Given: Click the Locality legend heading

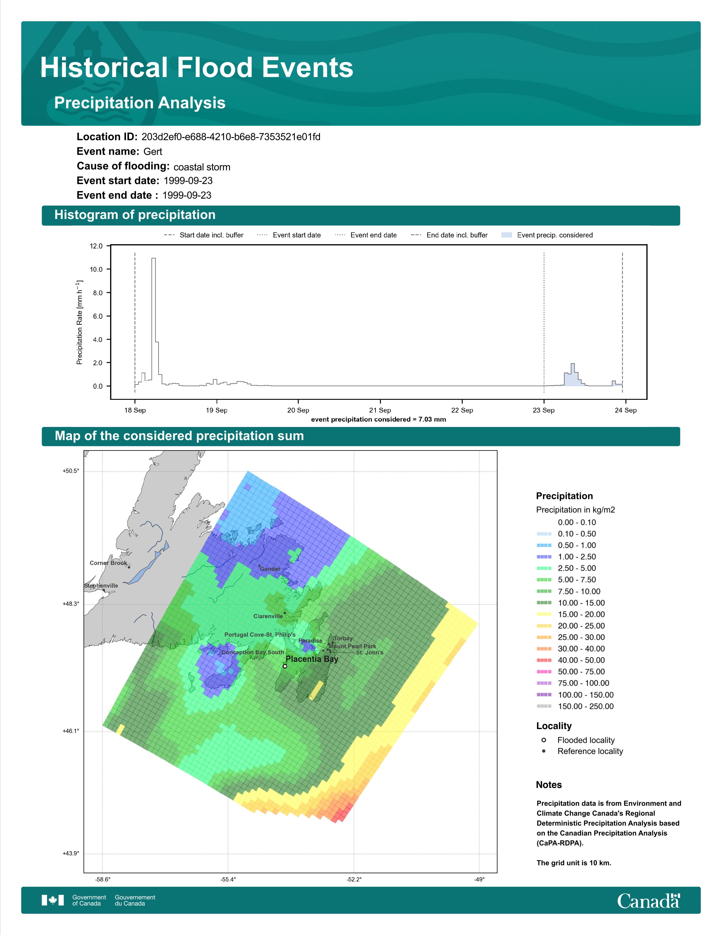Looking at the screenshot, I should coord(554,726).
